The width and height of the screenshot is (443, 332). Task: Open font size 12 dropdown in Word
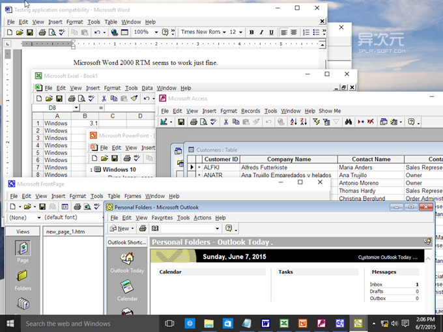tap(240, 32)
